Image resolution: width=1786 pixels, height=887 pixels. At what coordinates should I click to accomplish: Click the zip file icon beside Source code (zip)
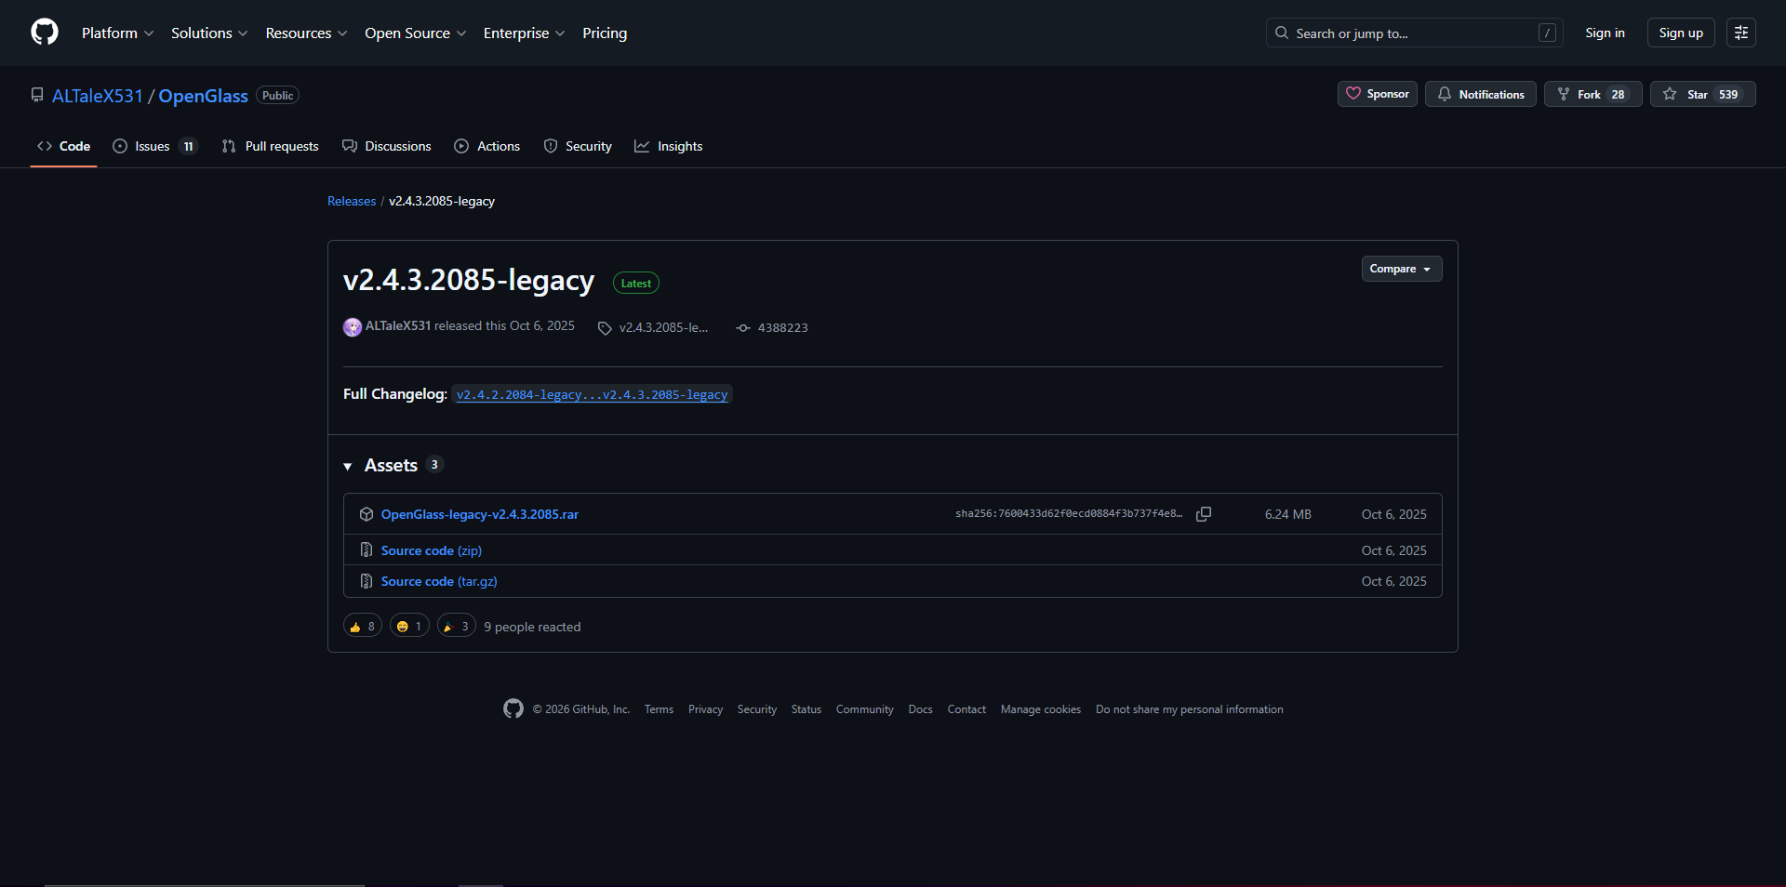pos(367,550)
